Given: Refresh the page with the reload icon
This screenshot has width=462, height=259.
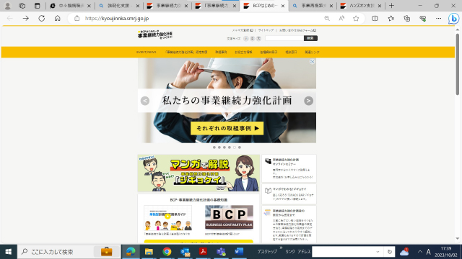Looking at the screenshot, I should (x=42, y=18).
